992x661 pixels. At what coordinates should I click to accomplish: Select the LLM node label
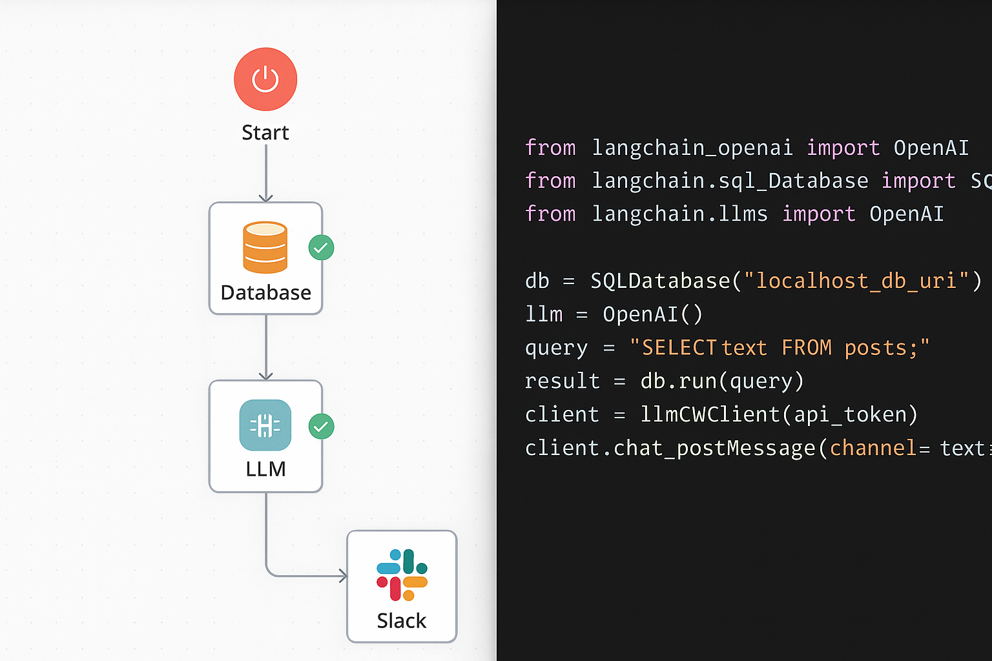[x=265, y=469]
